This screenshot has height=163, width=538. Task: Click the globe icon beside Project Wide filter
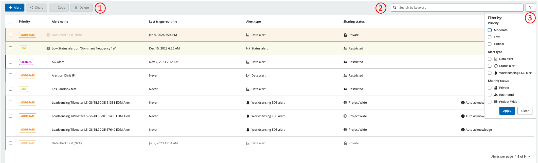click(x=496, y=102)
